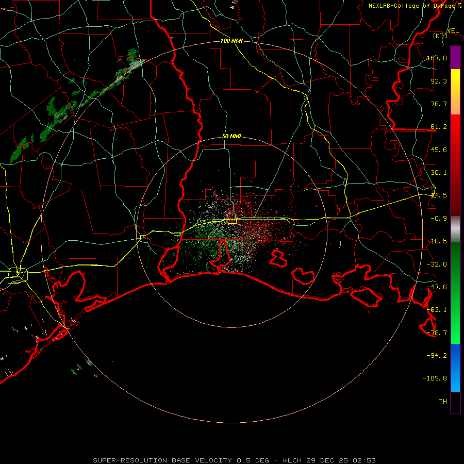Pick the green segment of velocity scale
Screen dimensions: 464x464
point(455,293)
